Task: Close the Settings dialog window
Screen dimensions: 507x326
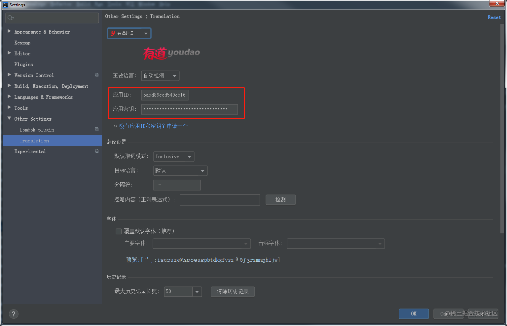Action: click(x=496, y=3)
